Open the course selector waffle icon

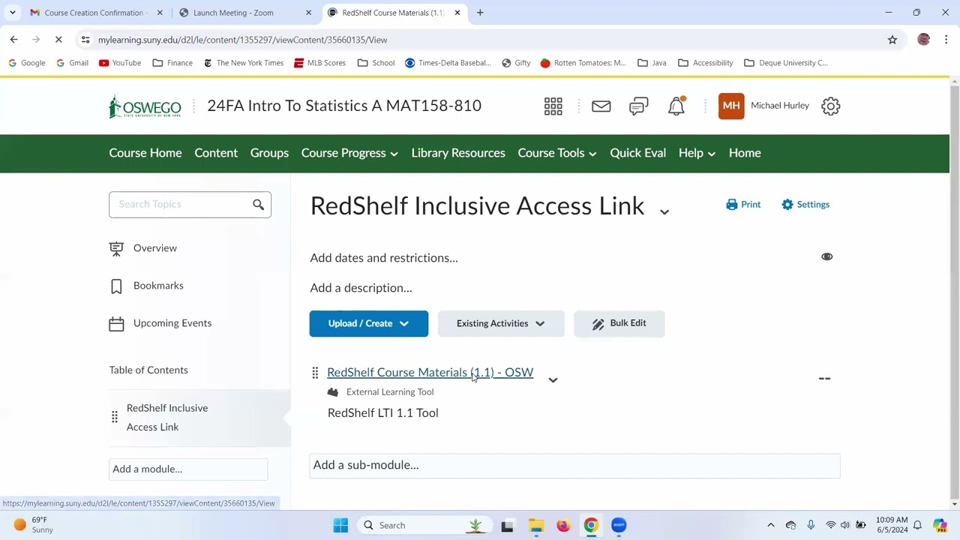(553, 106)
